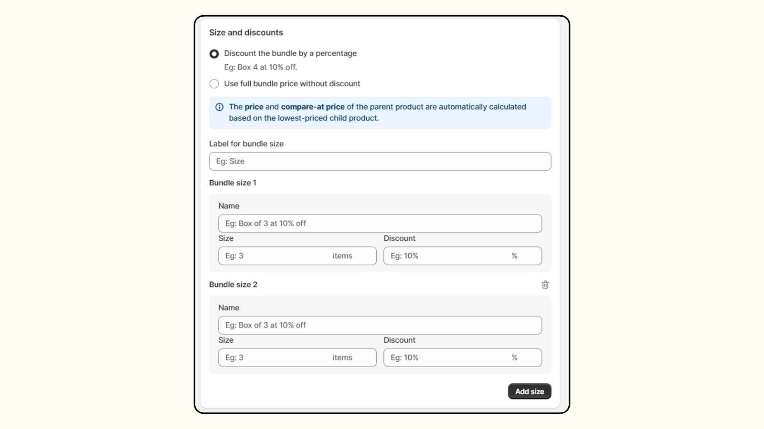
Task: Click the 'Eg: Box 4 at 10% off' helper text
Action: 260,67
